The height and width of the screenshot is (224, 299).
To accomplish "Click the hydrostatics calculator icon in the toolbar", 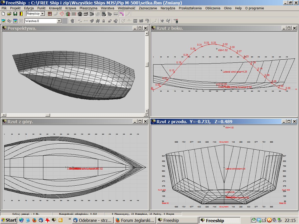I will point(104,14).
